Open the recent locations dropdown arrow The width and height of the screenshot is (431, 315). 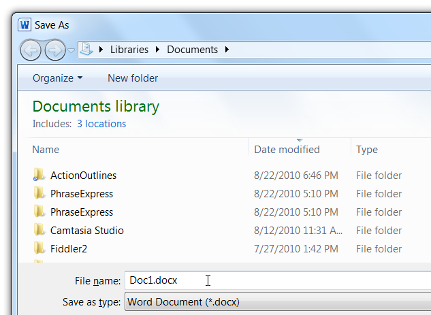[x=71, y=50]
